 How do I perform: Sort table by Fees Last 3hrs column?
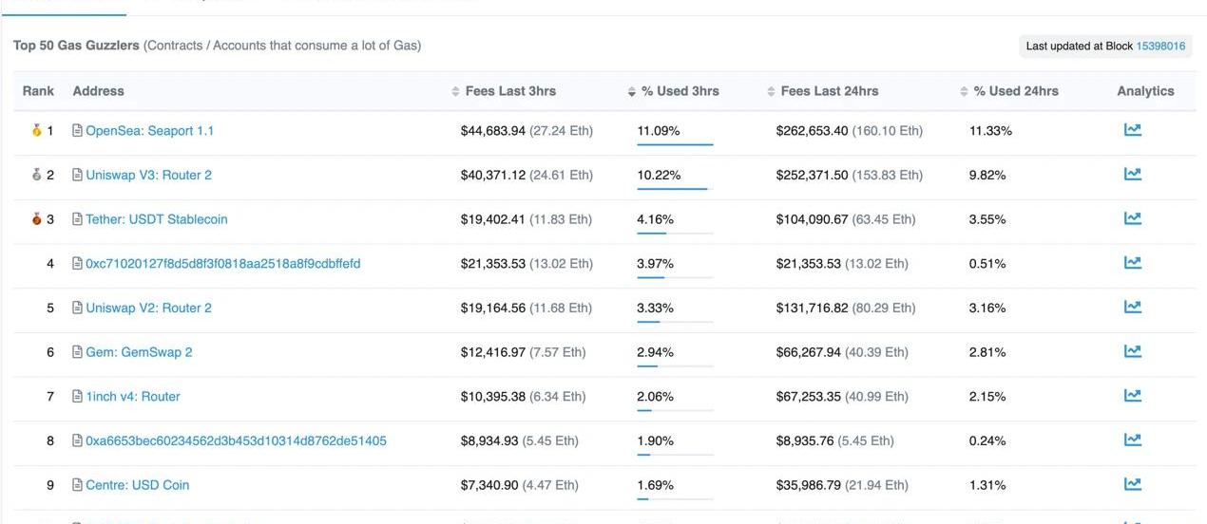(509, 91)
